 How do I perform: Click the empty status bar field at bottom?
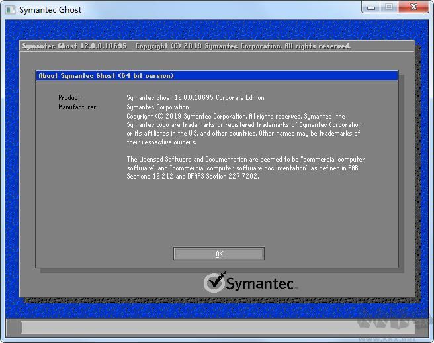pyautogui.click(x=218, y=328)
